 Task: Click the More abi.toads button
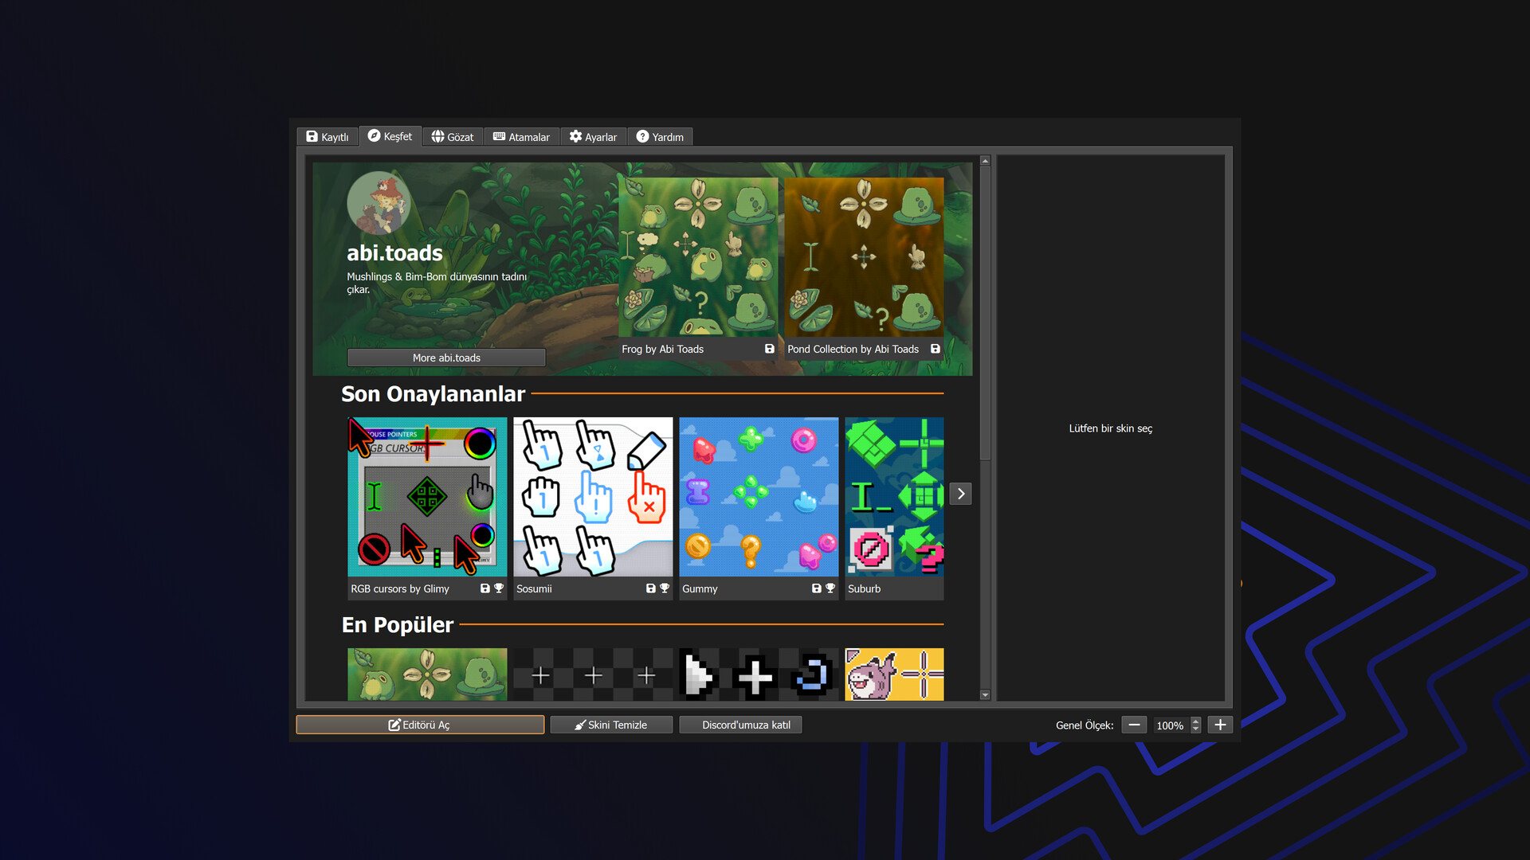[446, 358]
